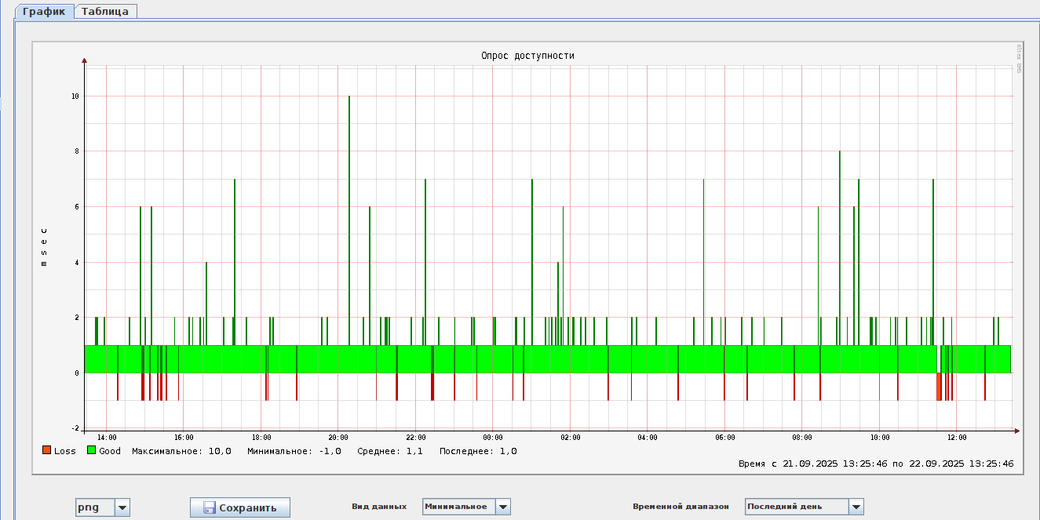1040x520 pixels.
Task: Click the wide orange loss block near 11:30
Action: (x=938, y=387)
